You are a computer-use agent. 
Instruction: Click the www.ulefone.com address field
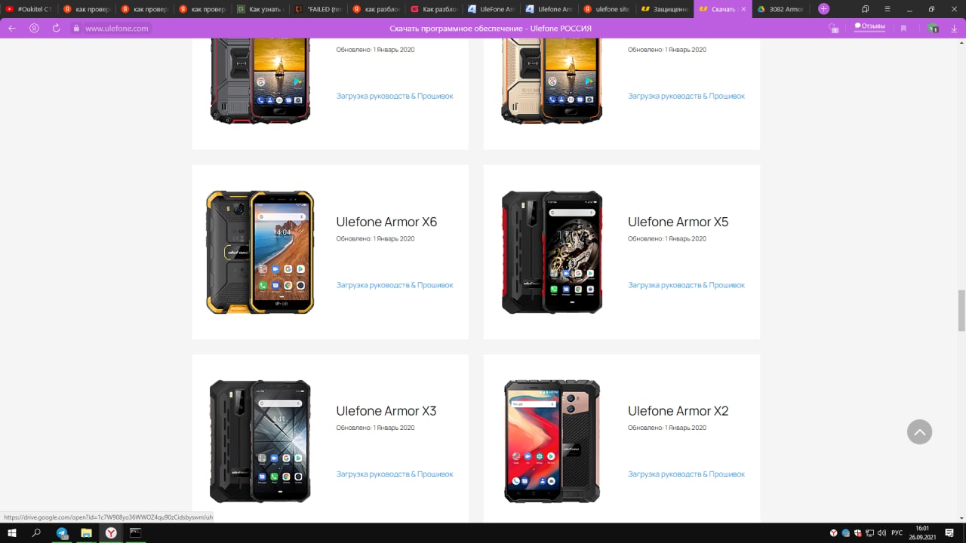(116, 28)
